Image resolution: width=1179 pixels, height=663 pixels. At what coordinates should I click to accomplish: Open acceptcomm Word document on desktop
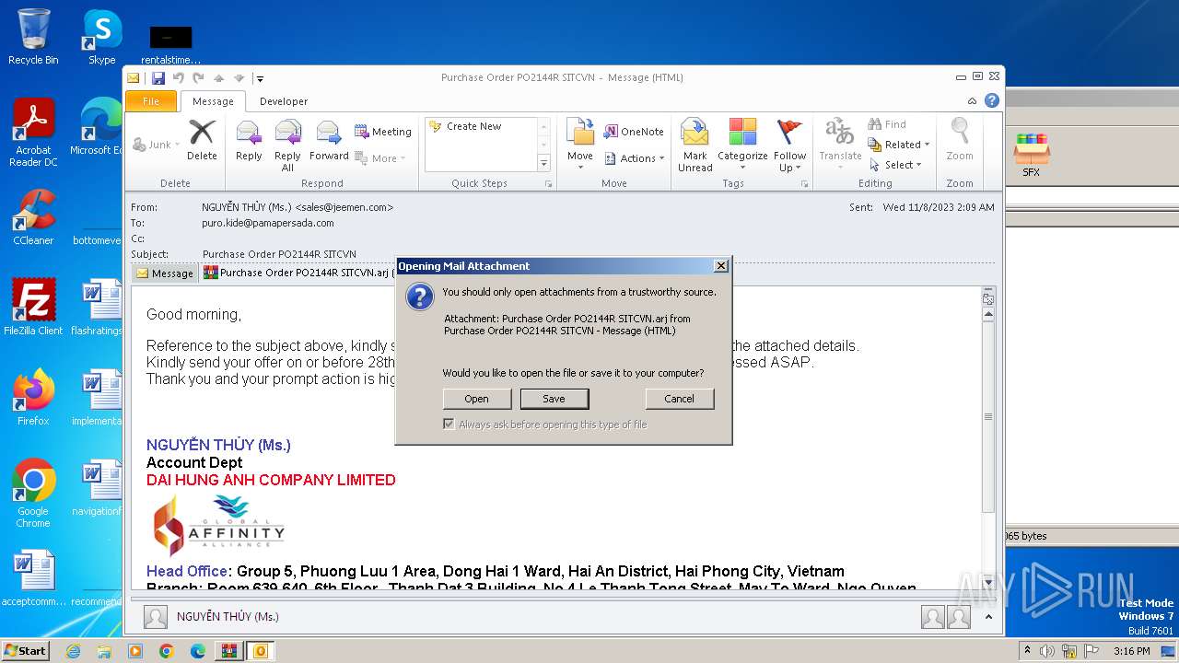(x=33, y=578)
